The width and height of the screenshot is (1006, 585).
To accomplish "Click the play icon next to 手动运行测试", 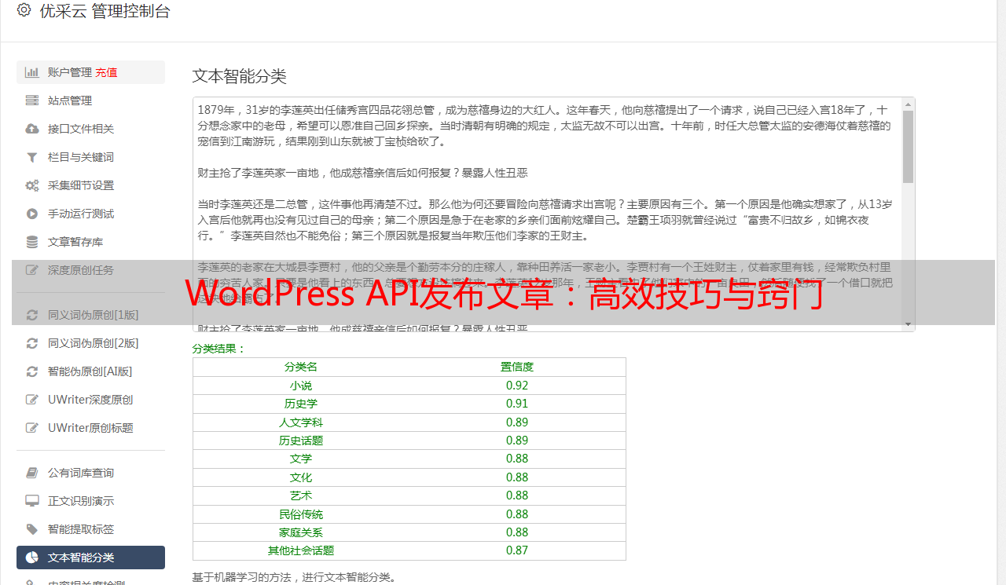I will (32, 214).
